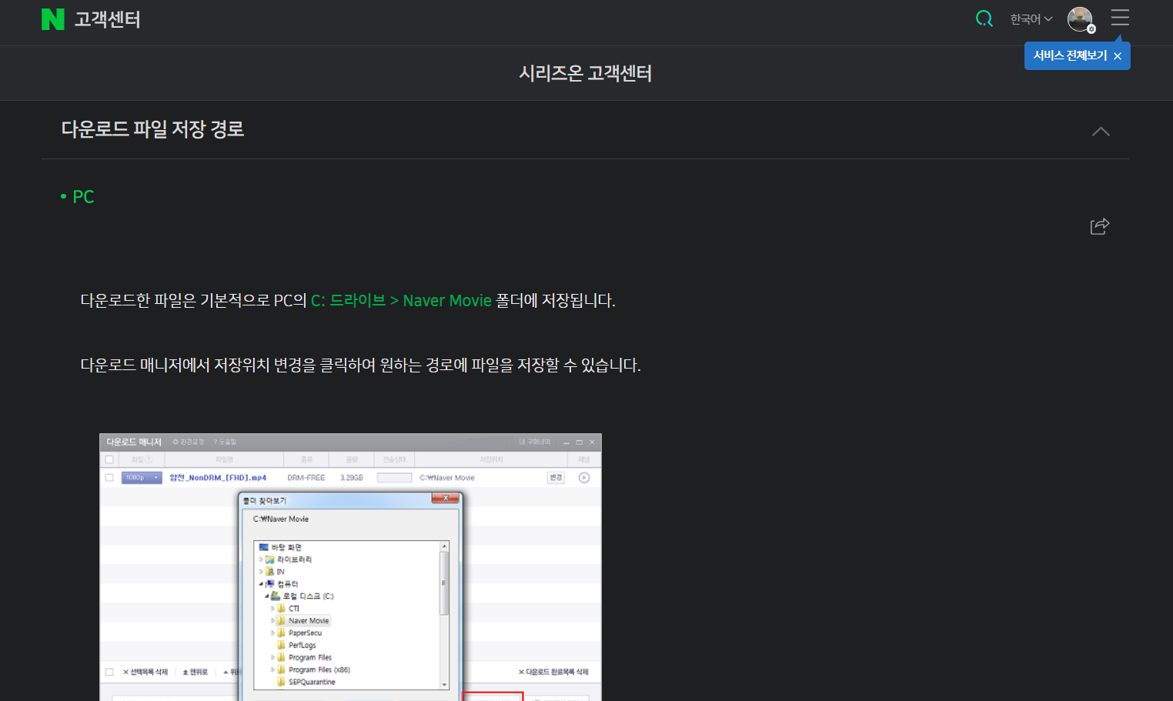Image resolution: width=1173 pixels, height=701 pixels.
Task: Collapse the 다운로드 파일 저장 경로 section
Action: [x=1101, y=131]
